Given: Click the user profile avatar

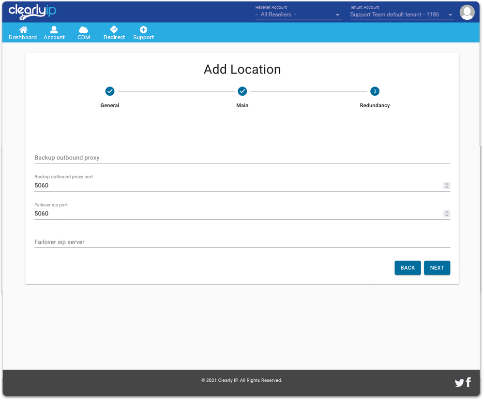Looking at the screenshot, I should point(467,12).
